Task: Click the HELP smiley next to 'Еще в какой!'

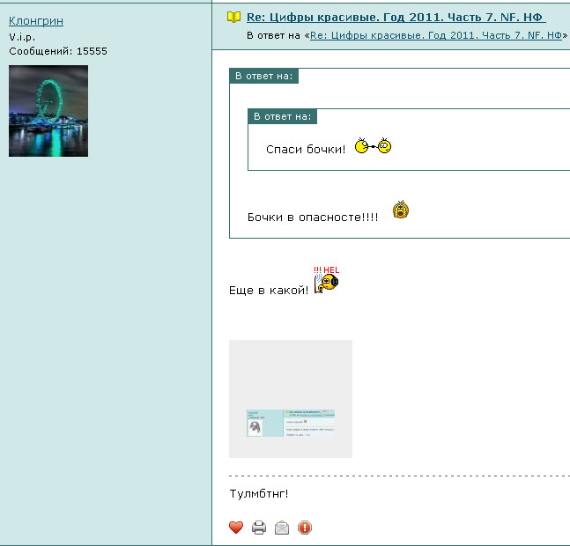Action: click(326, 280)
